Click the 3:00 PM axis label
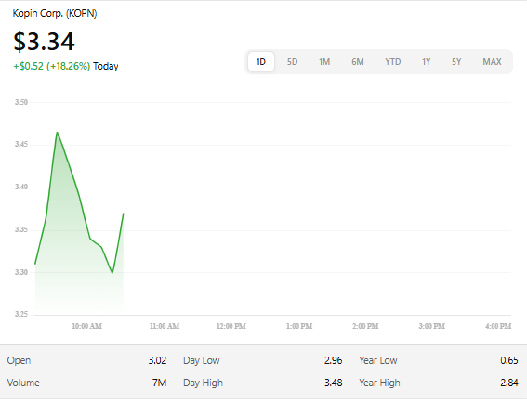 coord(432,326)
